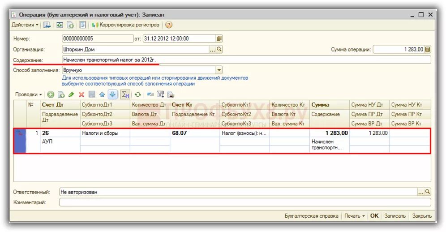Click Бухгалтерская справка button
The width and height of the screenshot is (446, 232).
(x=312, y=216)
